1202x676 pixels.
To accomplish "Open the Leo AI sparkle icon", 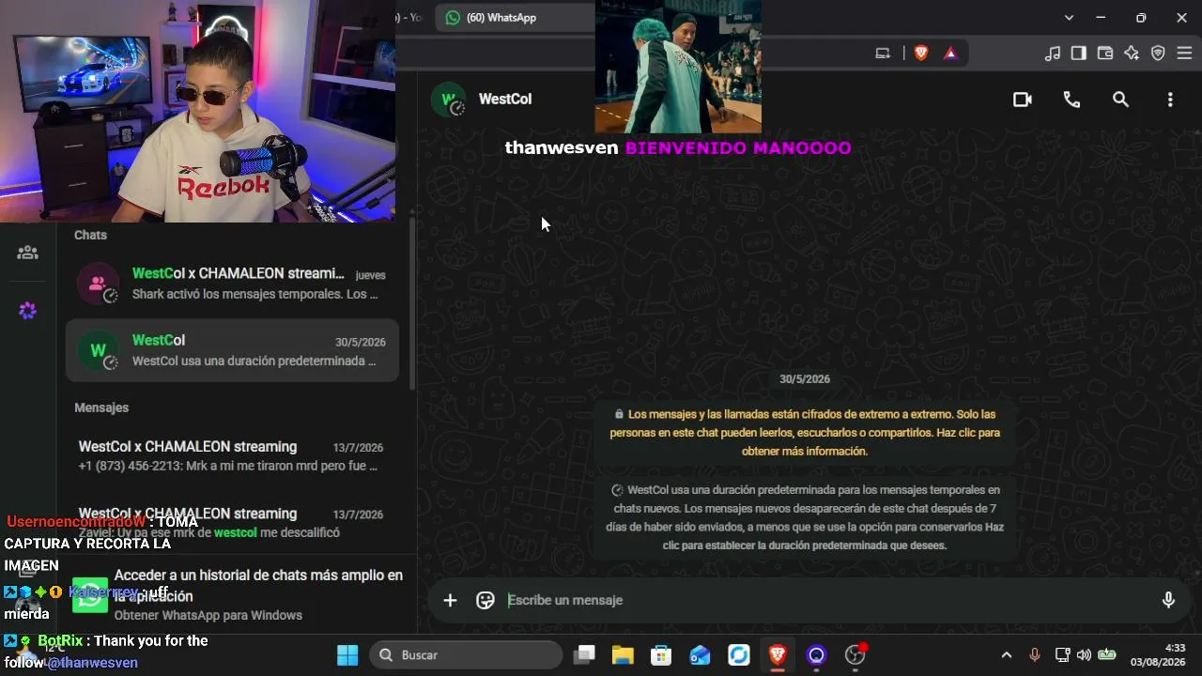I will [x=1132, y=54].
